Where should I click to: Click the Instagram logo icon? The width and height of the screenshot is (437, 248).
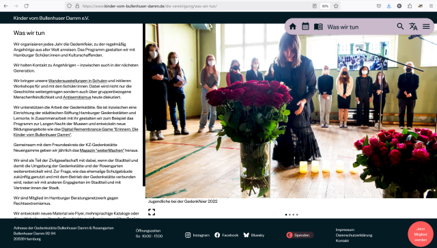point(188,235)
